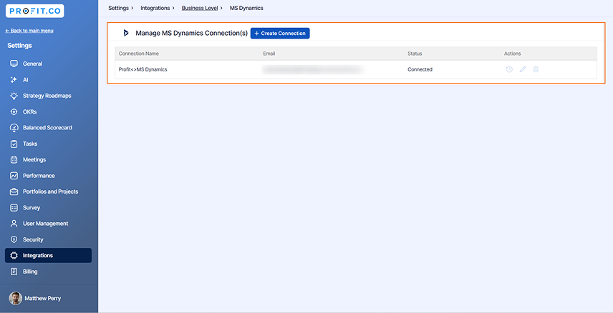Image resolution: width=613 pixels, height=313 pixels.
Task: Open the OKRs target icon
Action: [14, 111]
